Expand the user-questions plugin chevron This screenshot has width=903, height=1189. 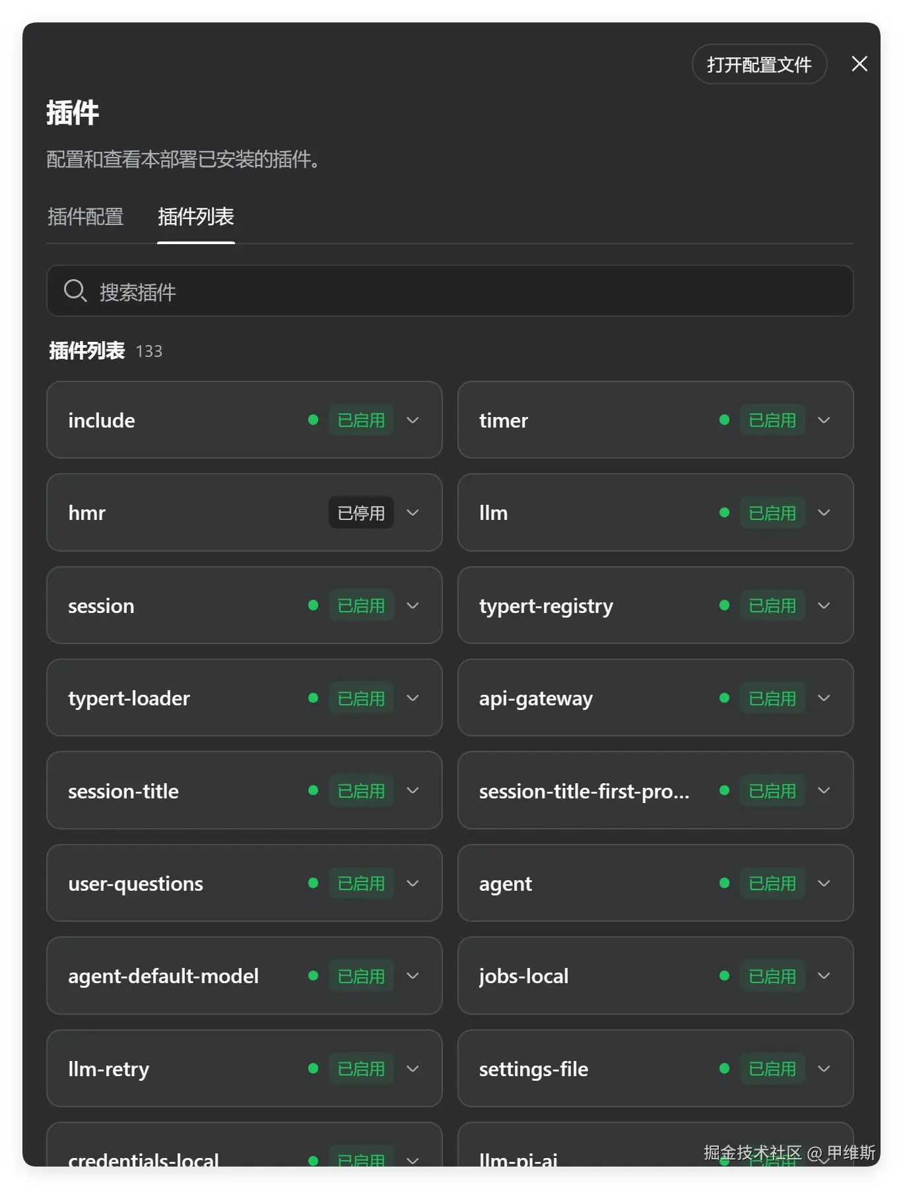(x=413, y=883)
